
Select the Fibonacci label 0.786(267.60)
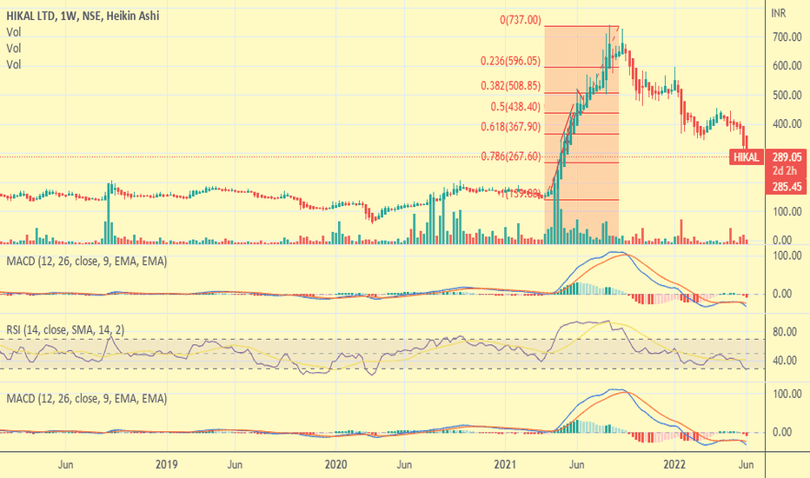(510, 156)
